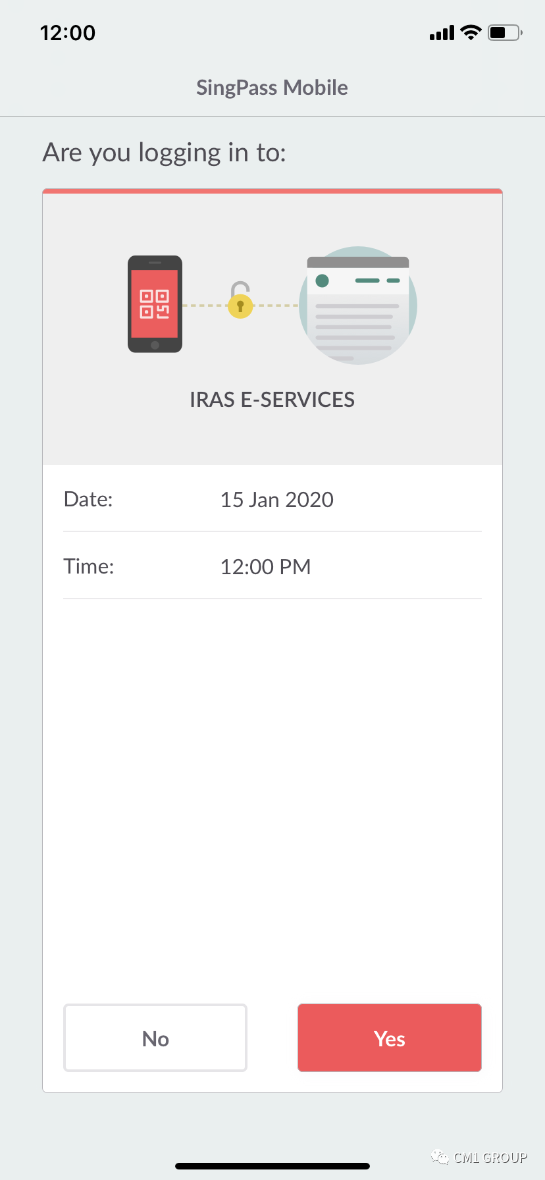Tap the Date: field label
The width and height of the screenshot is (545, 1180).
[x=88, y=499]
